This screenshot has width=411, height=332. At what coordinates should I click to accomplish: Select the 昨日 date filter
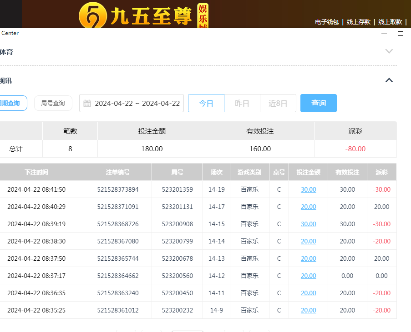(x=242, y=103)
